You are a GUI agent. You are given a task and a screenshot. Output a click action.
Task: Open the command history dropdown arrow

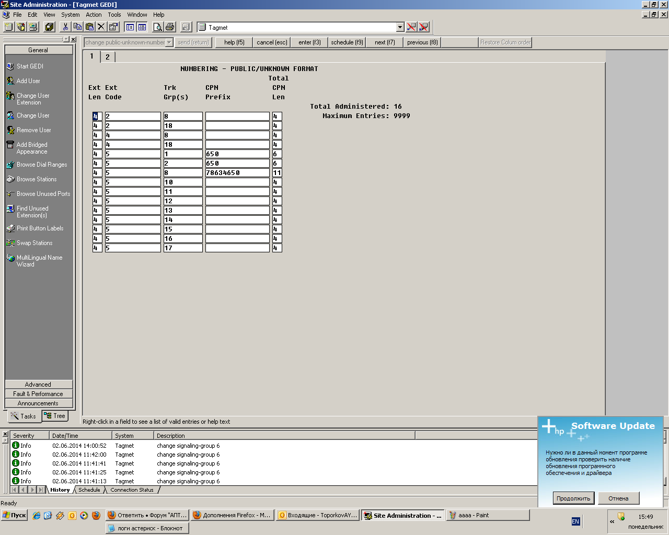(169, 42)
